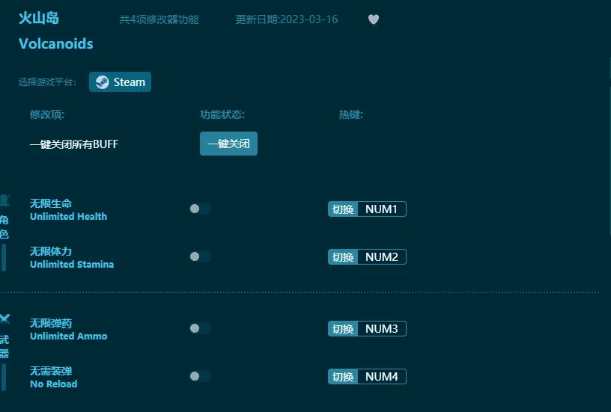The image size is (611, 412).
Task: Click 切换 button beside NUM2
Action: point(343,257)
